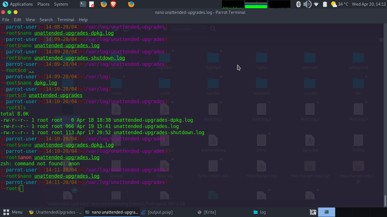The width and height of the screenshot is (387, 217).
Task: Open the Parrot Applications menu
Action: coord(18,4)
